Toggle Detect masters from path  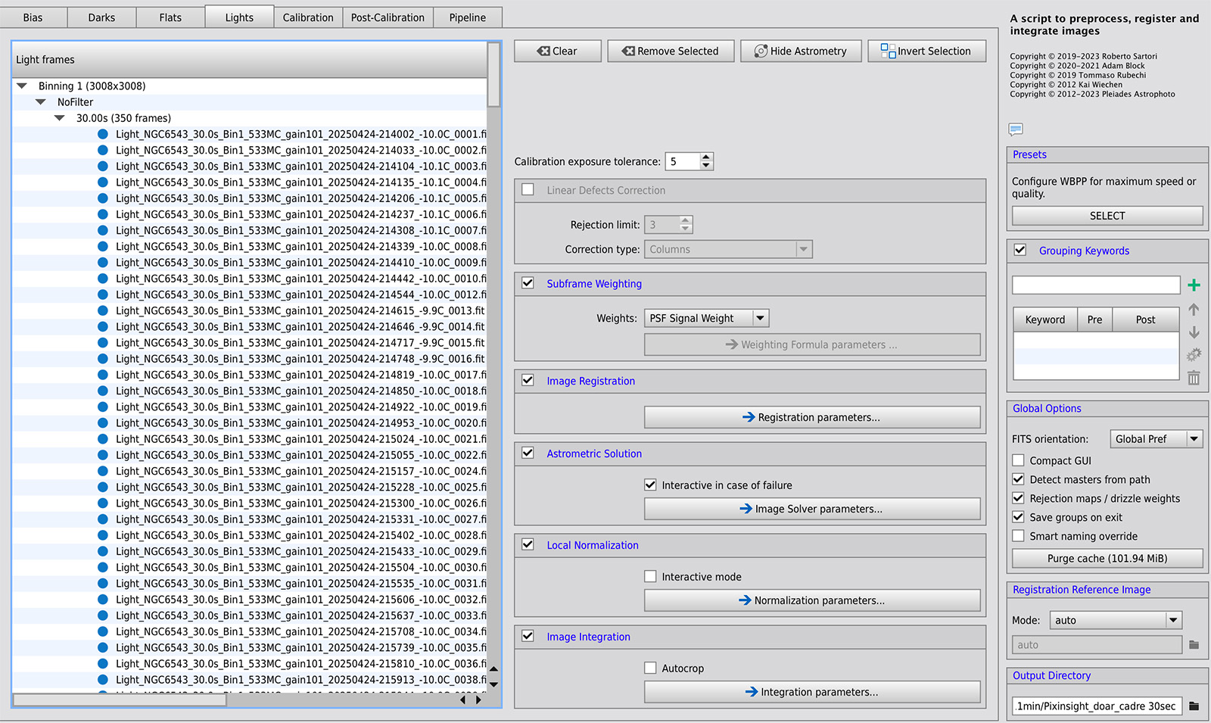1018,479
